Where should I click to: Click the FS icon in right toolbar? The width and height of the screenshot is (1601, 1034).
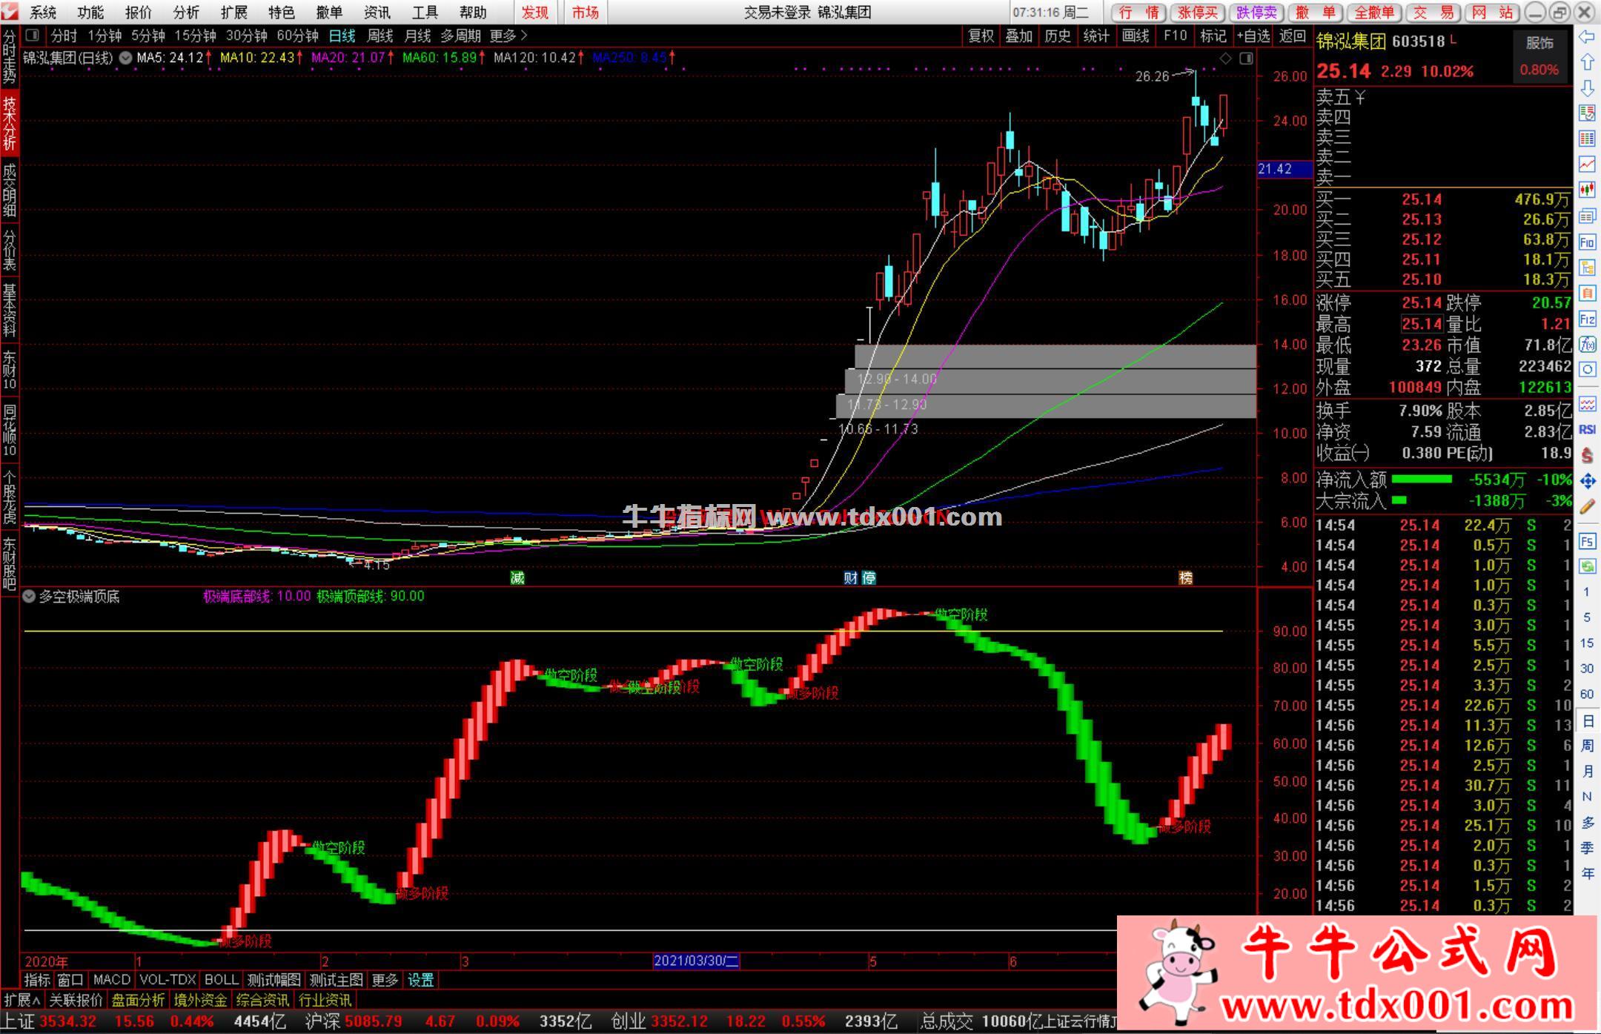tap(1587, 541)
